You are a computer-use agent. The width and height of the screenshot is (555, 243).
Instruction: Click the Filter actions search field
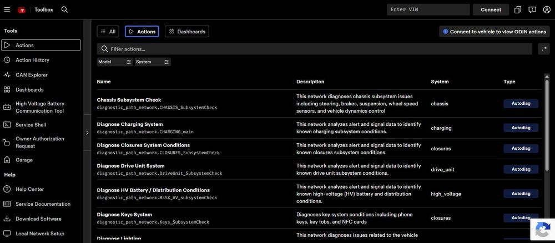315,49
